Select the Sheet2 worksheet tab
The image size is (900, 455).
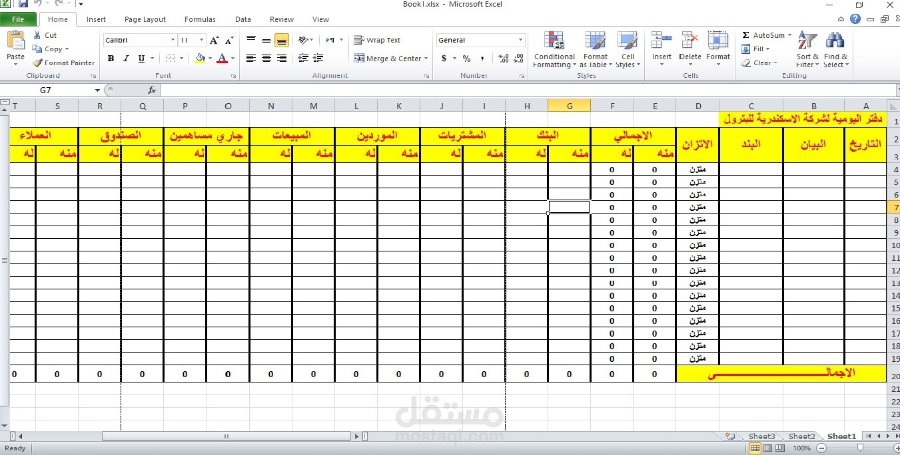click(x=802, y=436)
